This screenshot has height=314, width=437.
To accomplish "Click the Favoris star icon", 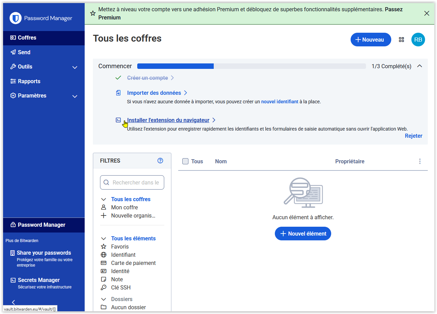I will click(x=103, y=246).
